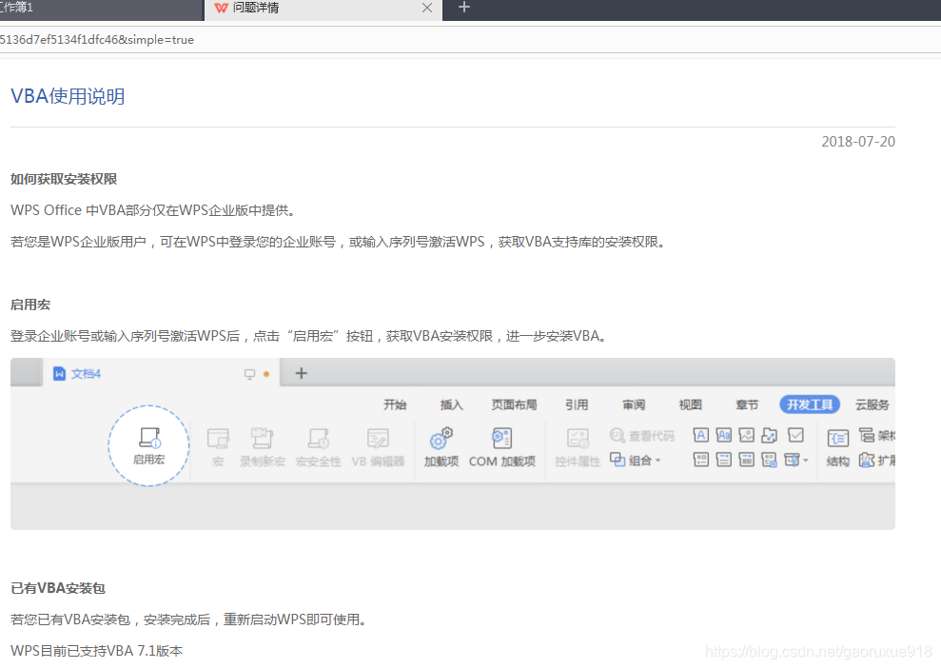Screen dimensions: 941x669
Task: Click the date picker control icon
Action: 747,461
